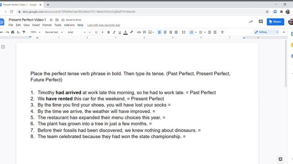The height and width of the screenshot is (164, 293).
Task: Click the Add comment toolbar icon
Action: click(x=145, y=32)
